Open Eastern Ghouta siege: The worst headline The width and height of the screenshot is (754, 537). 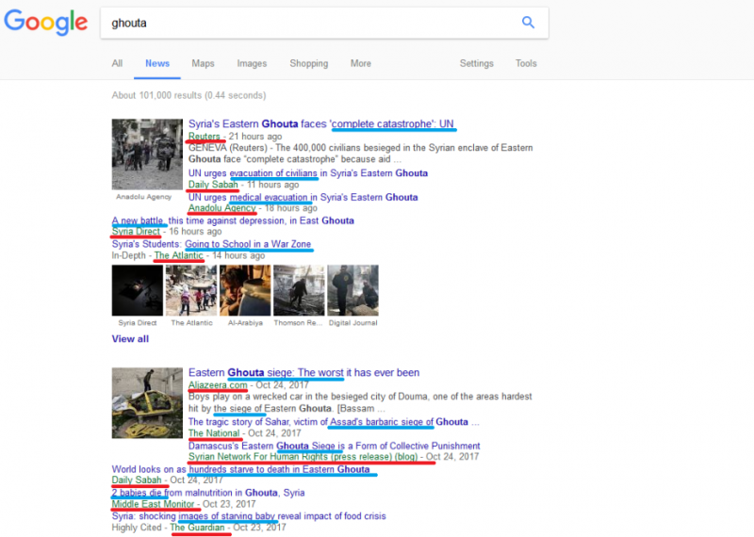pyautogui.click(x=303, y=372)
